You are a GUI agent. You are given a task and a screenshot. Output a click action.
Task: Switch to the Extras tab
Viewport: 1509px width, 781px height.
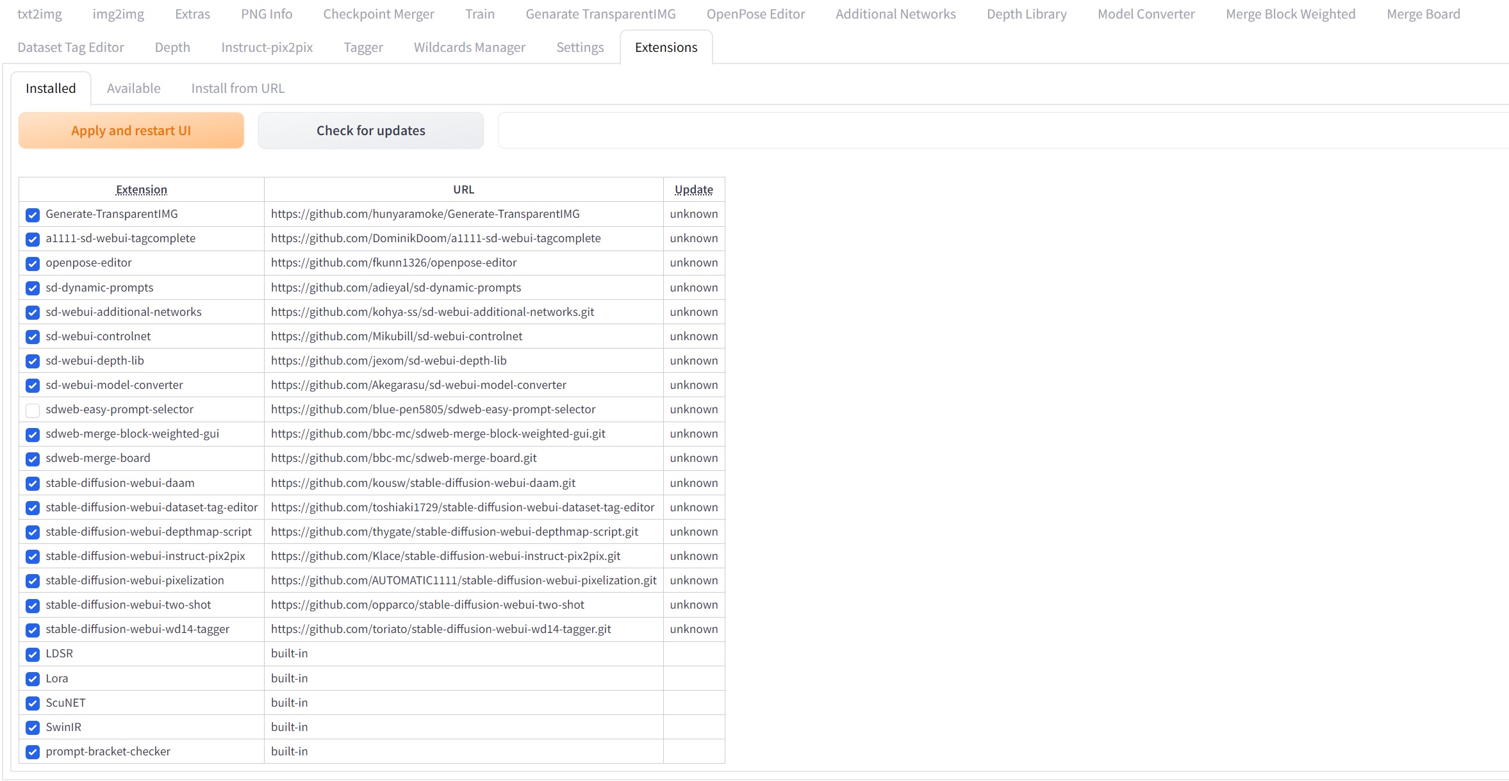click(192, 14)
